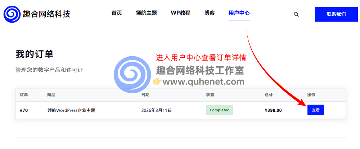Viewport: 360px width, 149px height.
Task: Click the 联系我们 button
Action: pos(336,14)
